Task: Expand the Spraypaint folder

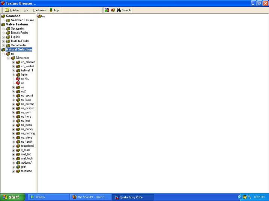Action: click(x=3, y=28)
